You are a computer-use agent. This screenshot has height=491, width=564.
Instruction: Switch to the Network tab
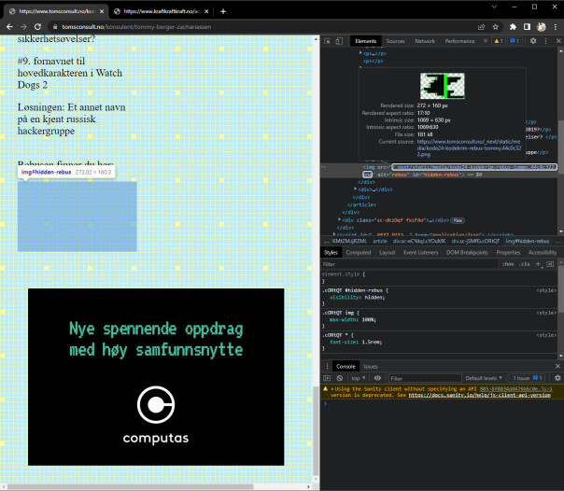[425, 41]
